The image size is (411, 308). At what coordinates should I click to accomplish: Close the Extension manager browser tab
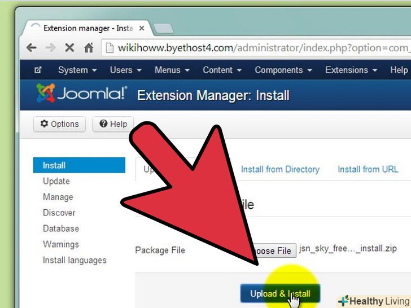pyautogui.click(x=142, y=28)
